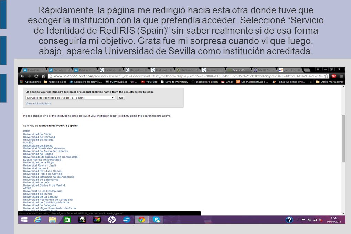351x234 pixels.
Task: Choose Universidad de Málaga
Action: point(38,140)
